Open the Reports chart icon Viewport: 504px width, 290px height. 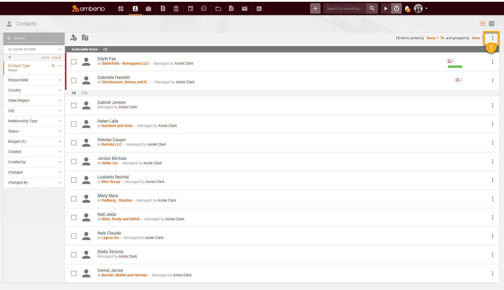click(x=259, y=9)
